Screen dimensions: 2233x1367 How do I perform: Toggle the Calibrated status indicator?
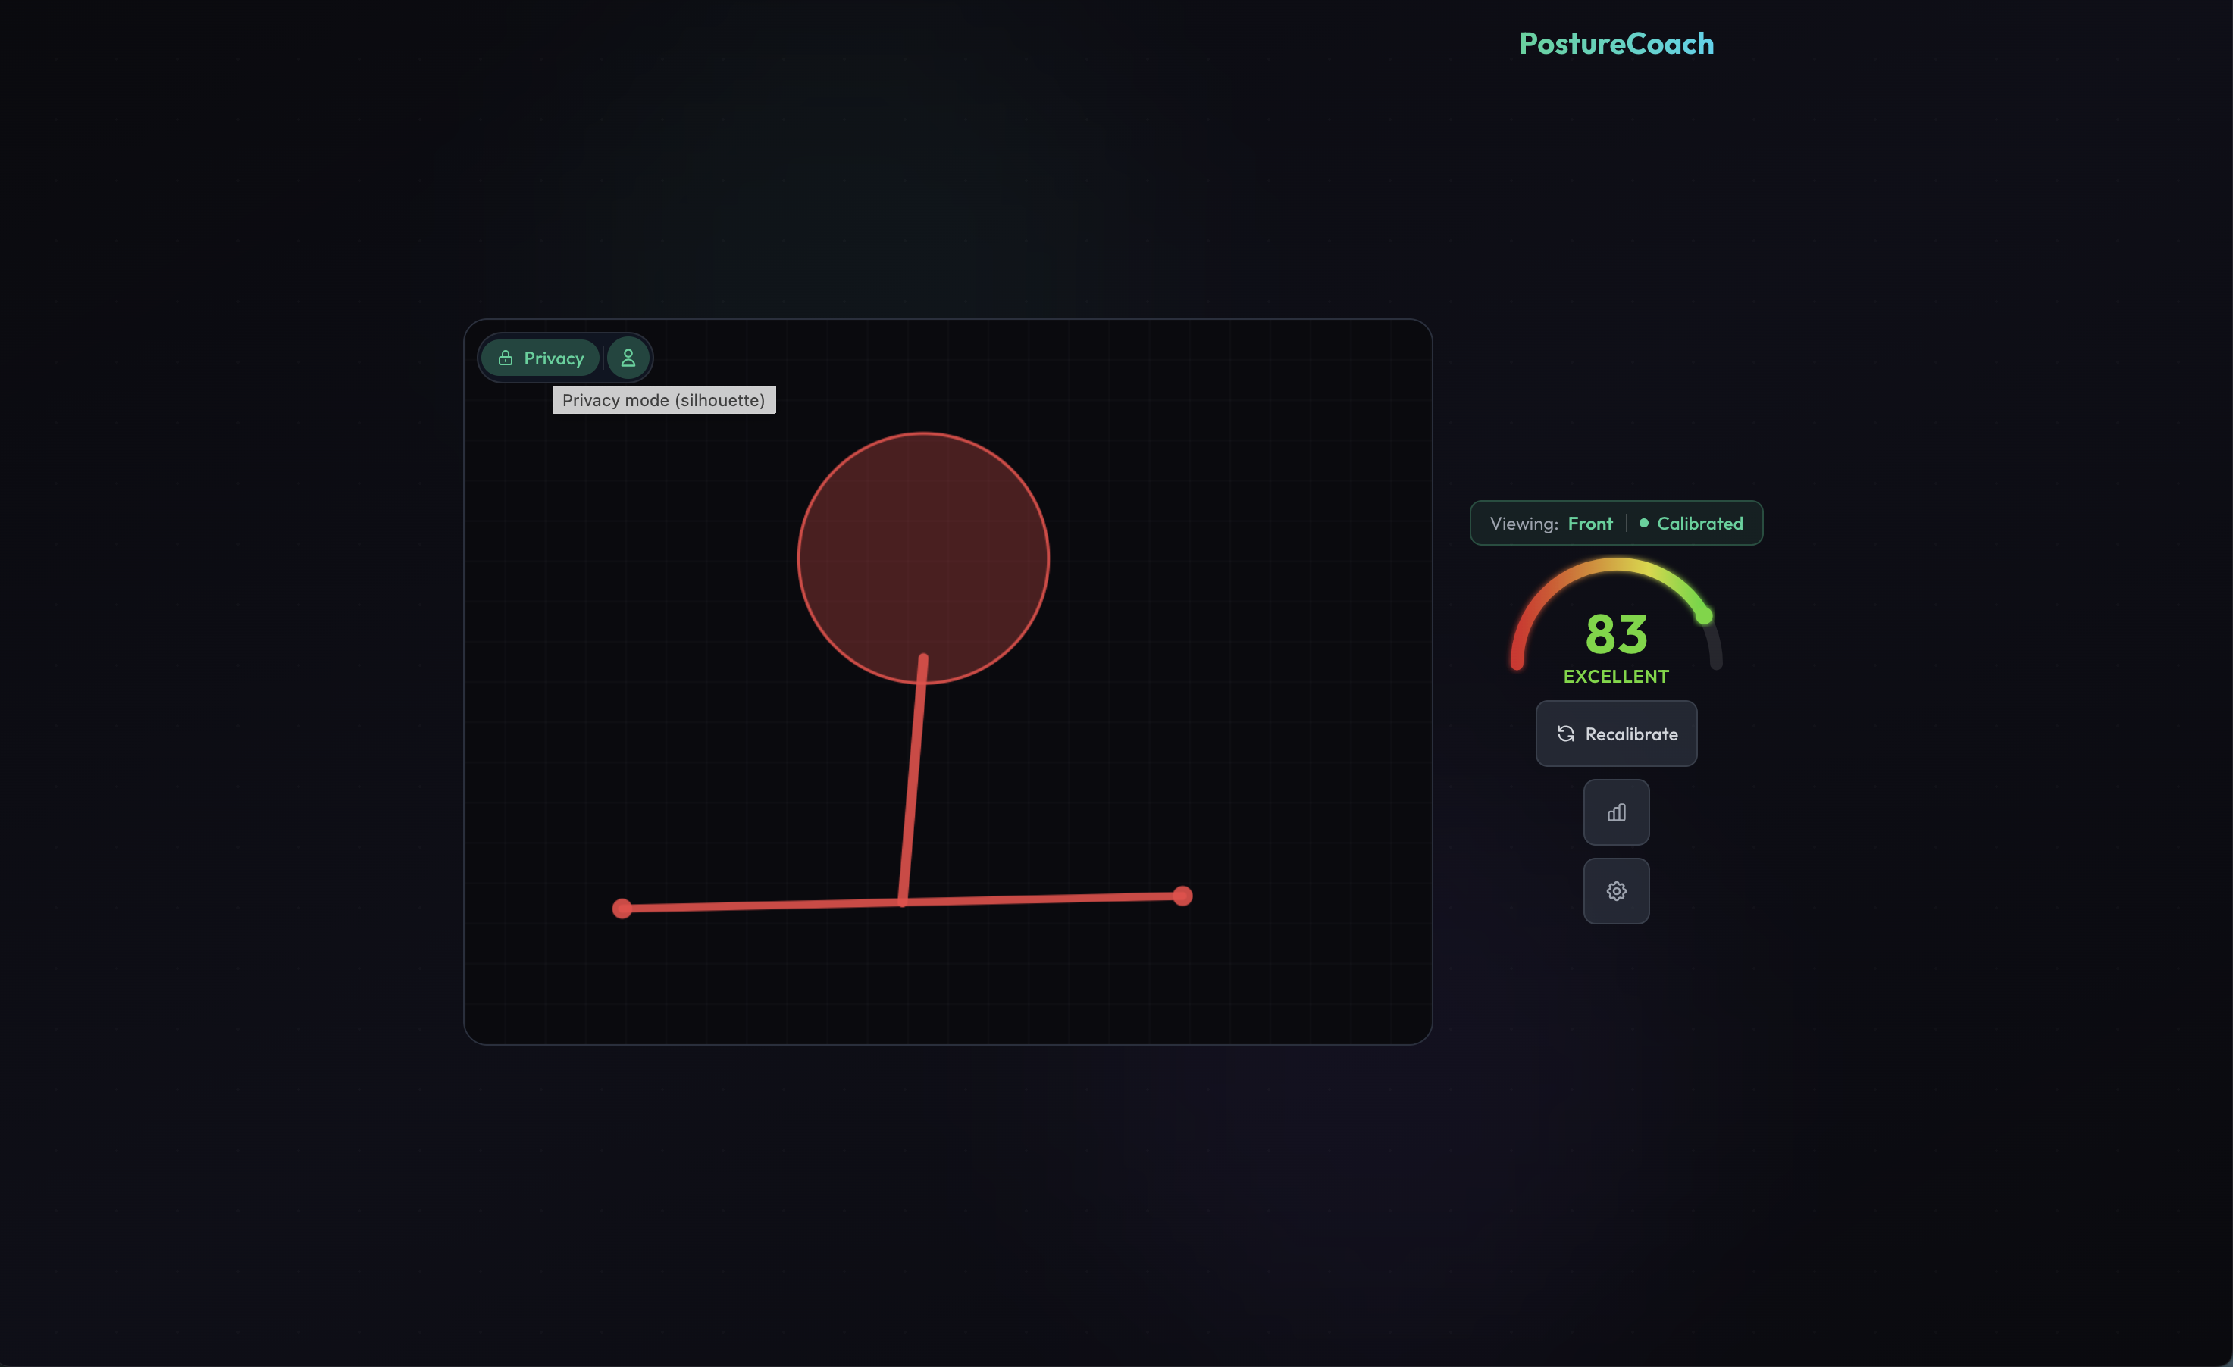pyautogui.click(x=1699, y=523)
